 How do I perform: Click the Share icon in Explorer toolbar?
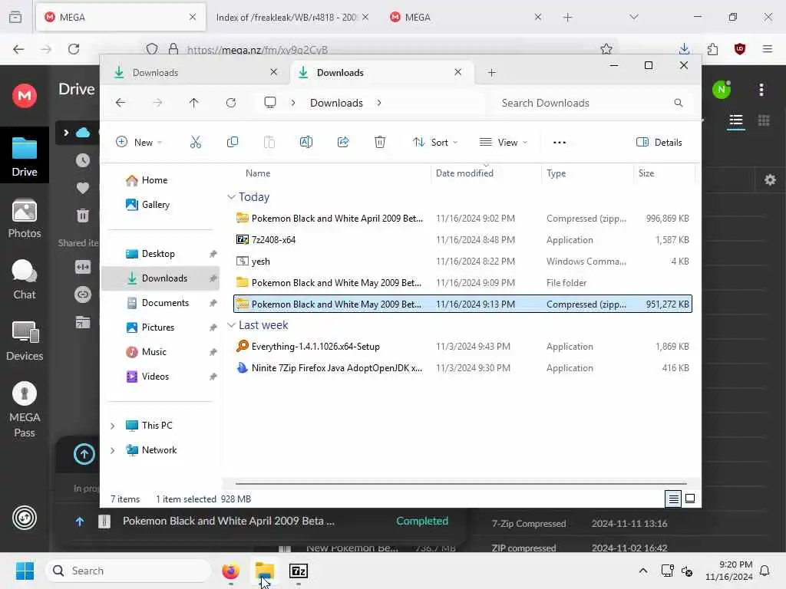pyautogui.click(x=343, y=142)
